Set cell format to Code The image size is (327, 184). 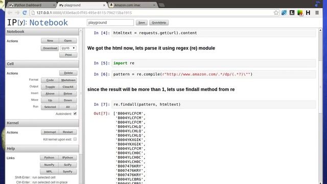click(x=50, y=80)
